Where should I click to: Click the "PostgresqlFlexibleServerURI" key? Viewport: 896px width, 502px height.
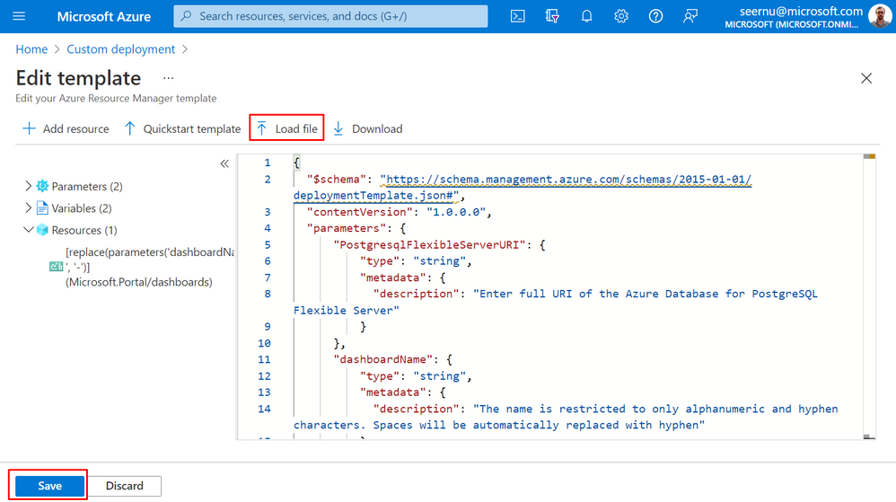(x=429, y=244)
